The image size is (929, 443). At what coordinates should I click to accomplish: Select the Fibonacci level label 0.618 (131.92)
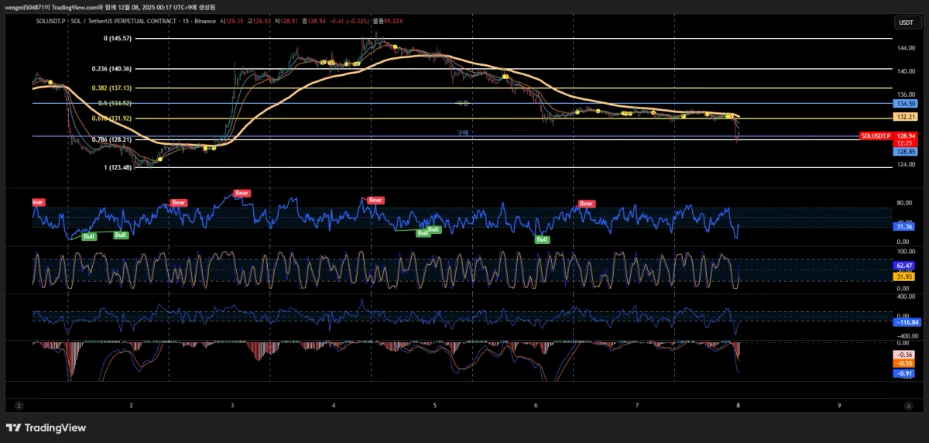point(111,118)
